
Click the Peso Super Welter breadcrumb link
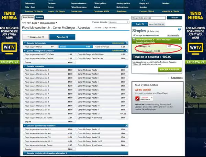47,23
